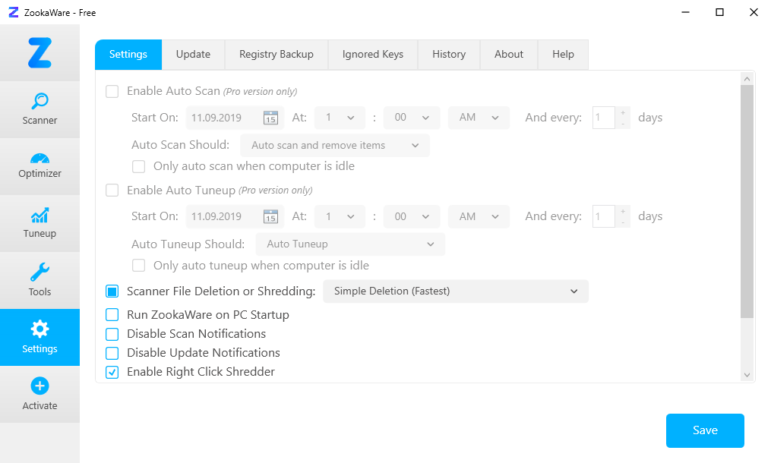This screenshot has height=463, width=771.
Task: Click the Activate plus icon
Action: [x=39, y=386]
